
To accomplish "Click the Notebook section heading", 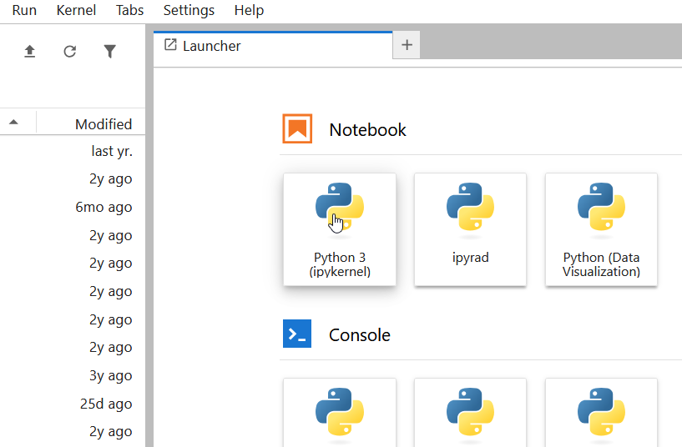I will [x=367, y=130].
